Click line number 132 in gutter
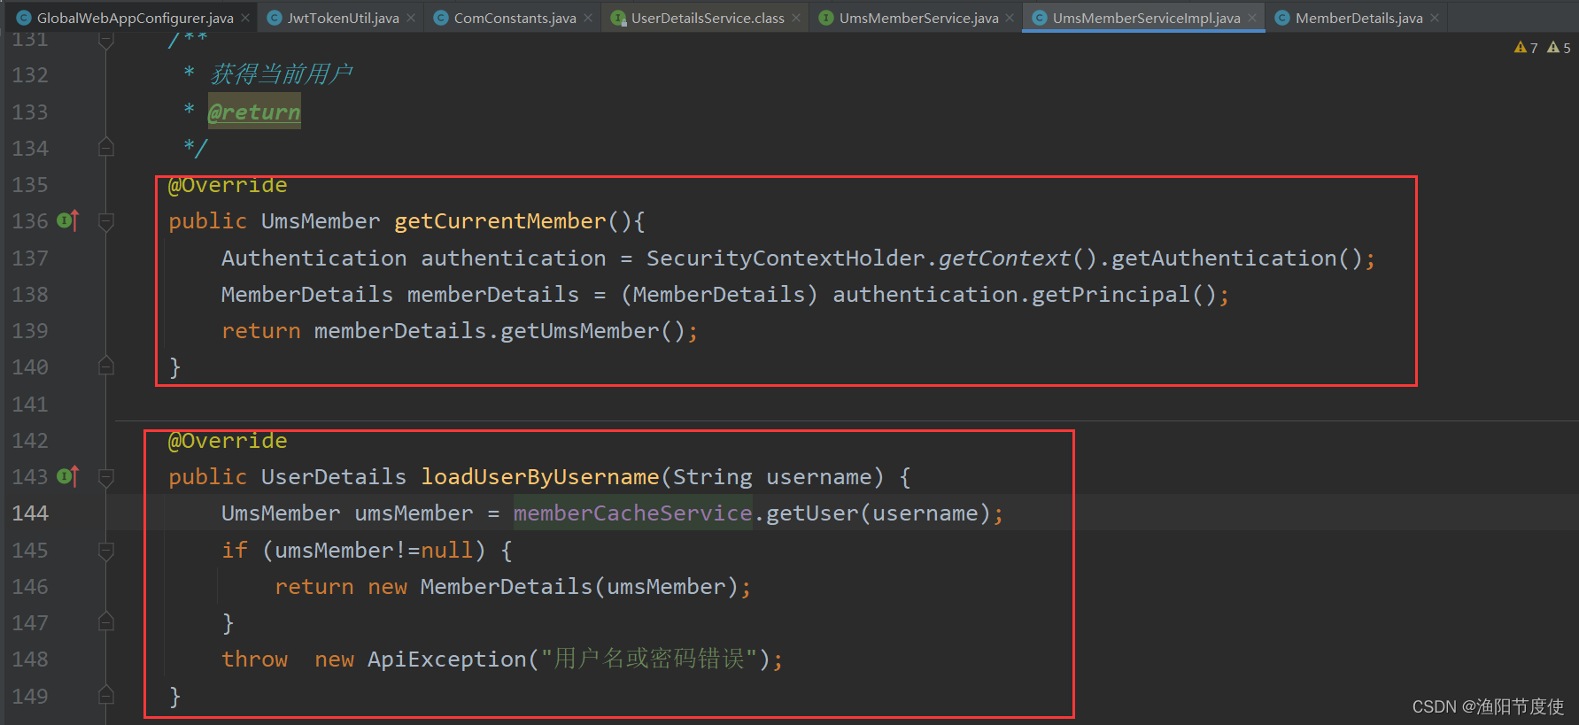1579x725 pixels. pyautogui.click(x=30, y=75)
